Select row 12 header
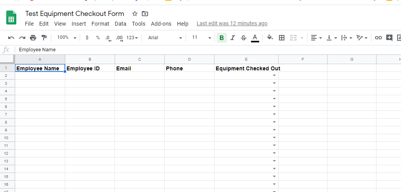 [7, 154]
